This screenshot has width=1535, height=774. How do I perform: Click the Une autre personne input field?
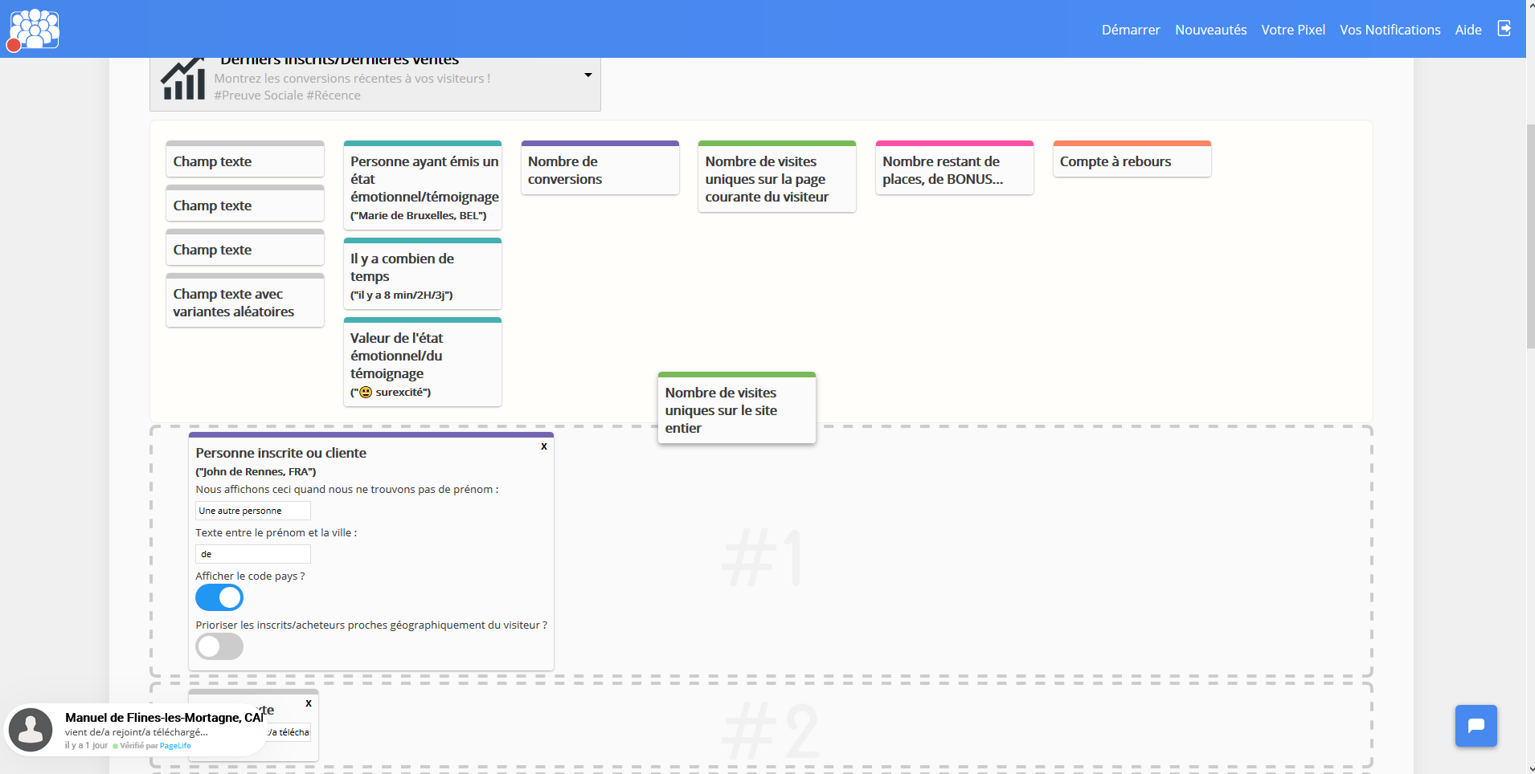(x=253, y=511)
